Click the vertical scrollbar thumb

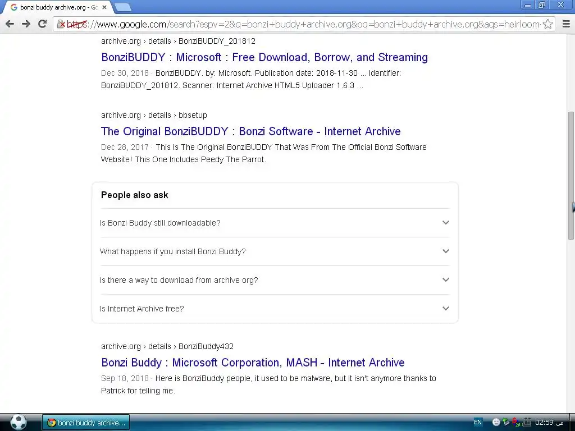click(571, 175)
